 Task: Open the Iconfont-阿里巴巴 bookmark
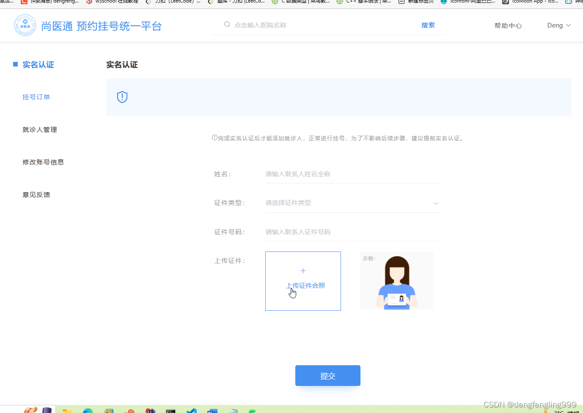click(467, 2)
